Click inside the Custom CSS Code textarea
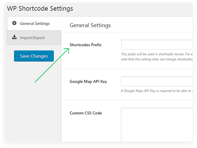 coord(157,125)
